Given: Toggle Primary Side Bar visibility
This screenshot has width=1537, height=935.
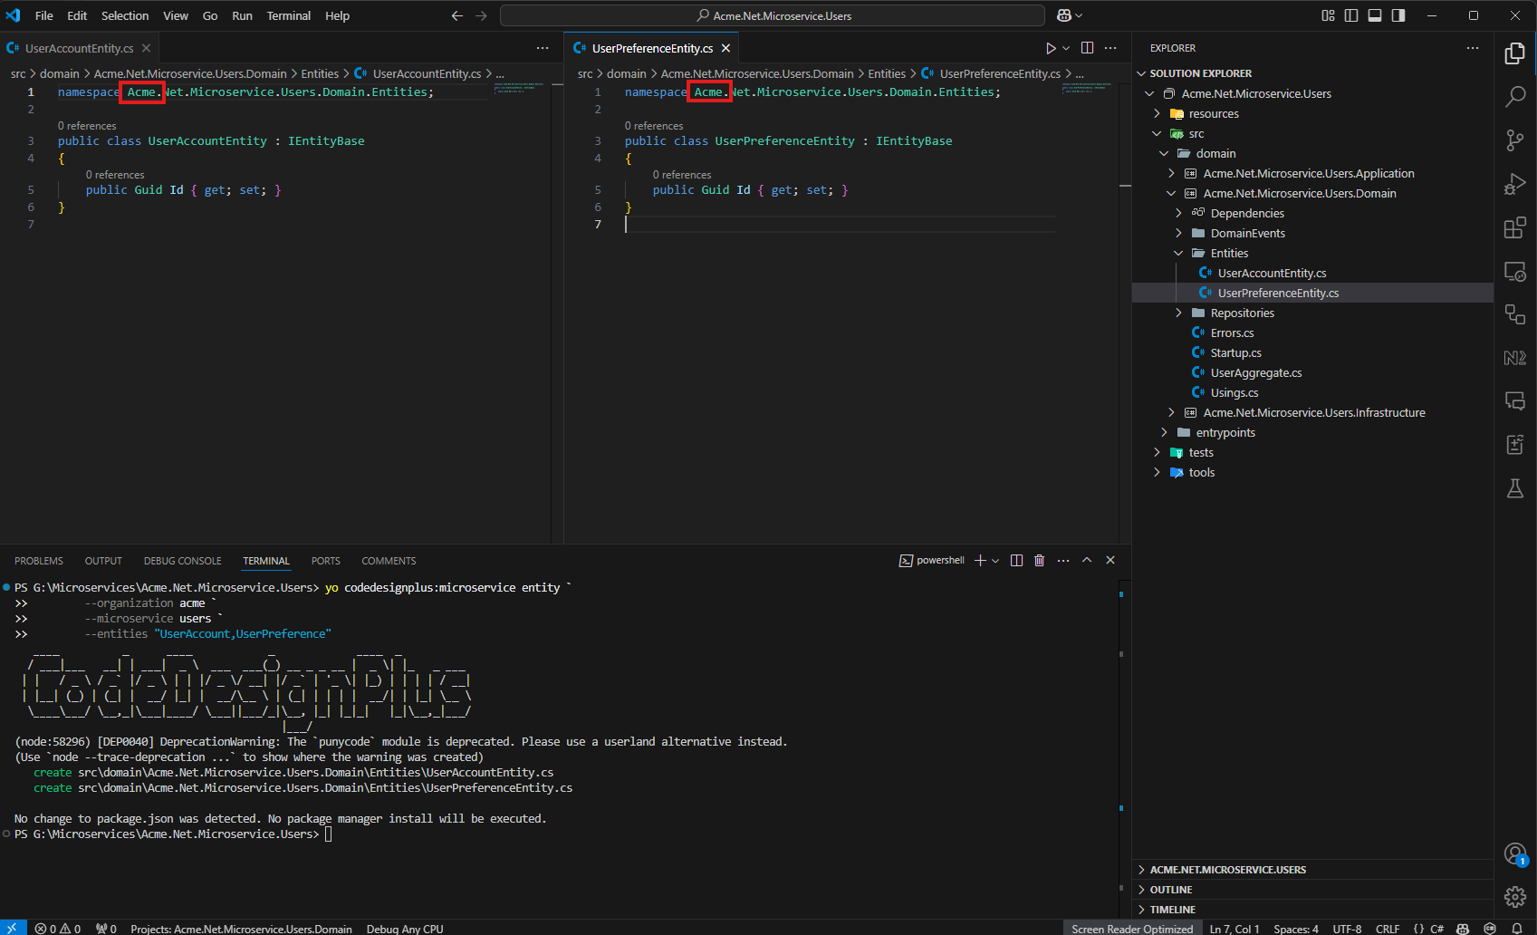Looking at the screenshot, I should pos(1351,15).
